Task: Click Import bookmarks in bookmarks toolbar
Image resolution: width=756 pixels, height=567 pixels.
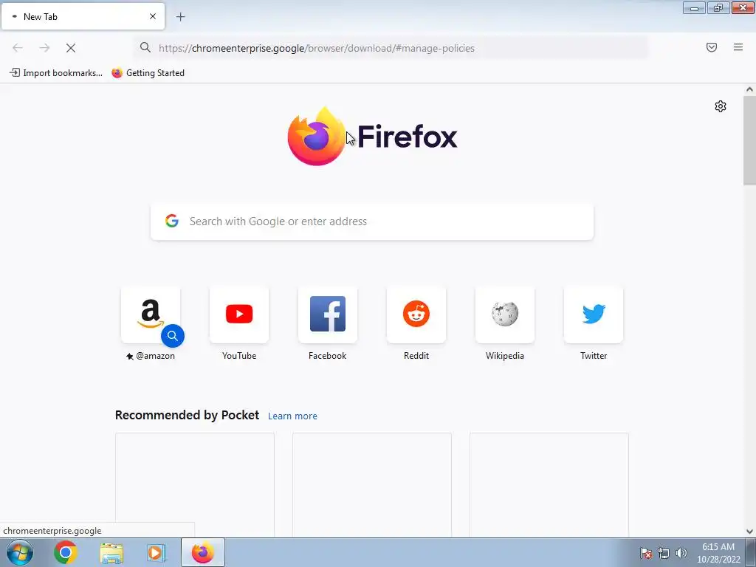Action: 56,73
